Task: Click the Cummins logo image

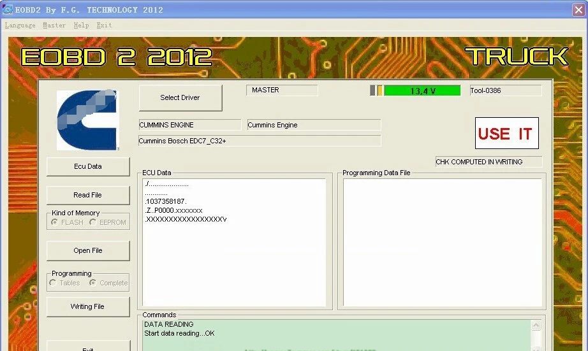Action: click(87, 120)
